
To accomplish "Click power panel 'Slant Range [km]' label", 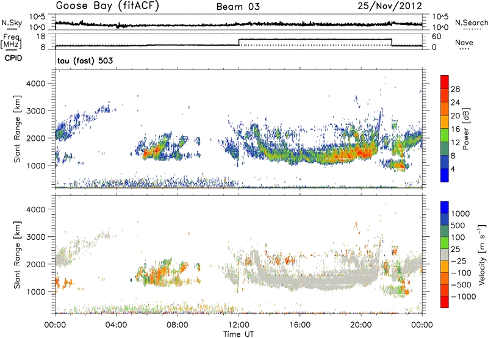I will pyautogui.click(x=17, y=129).
